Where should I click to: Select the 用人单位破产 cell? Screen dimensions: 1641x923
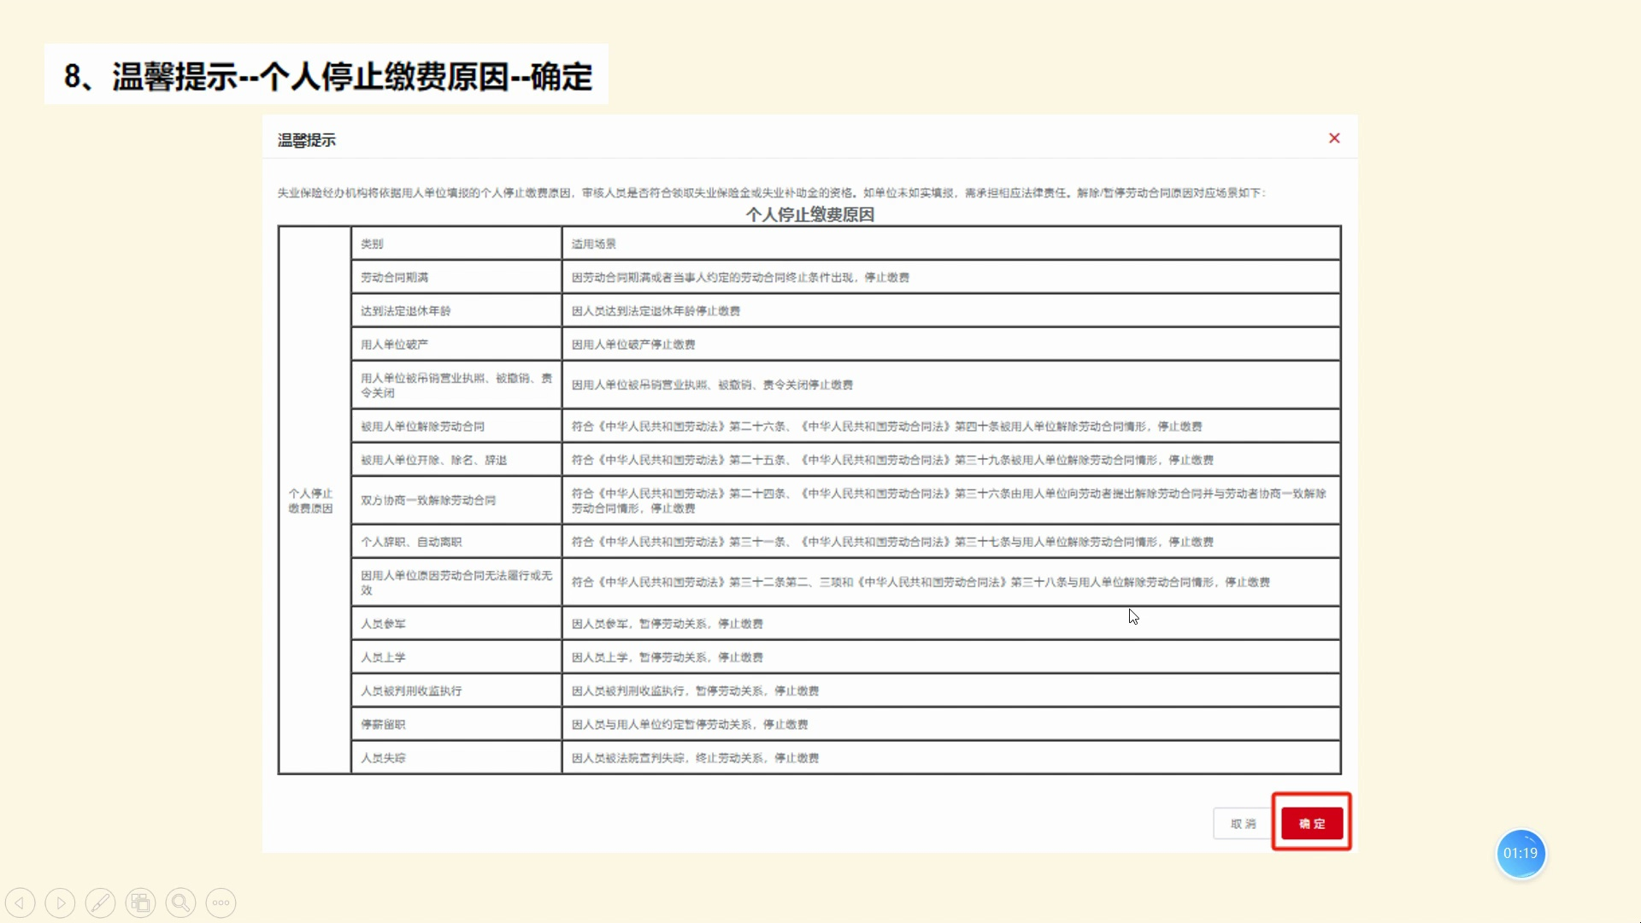click(x=456, y=344)
